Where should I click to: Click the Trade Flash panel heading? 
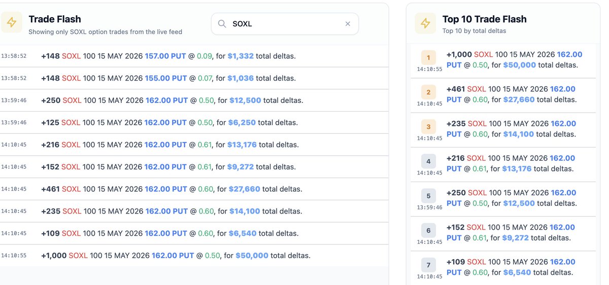tap(55, 19)
